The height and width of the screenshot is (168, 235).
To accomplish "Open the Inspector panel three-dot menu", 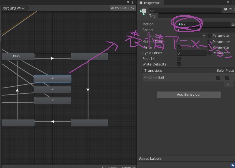I will click(233, 3).
